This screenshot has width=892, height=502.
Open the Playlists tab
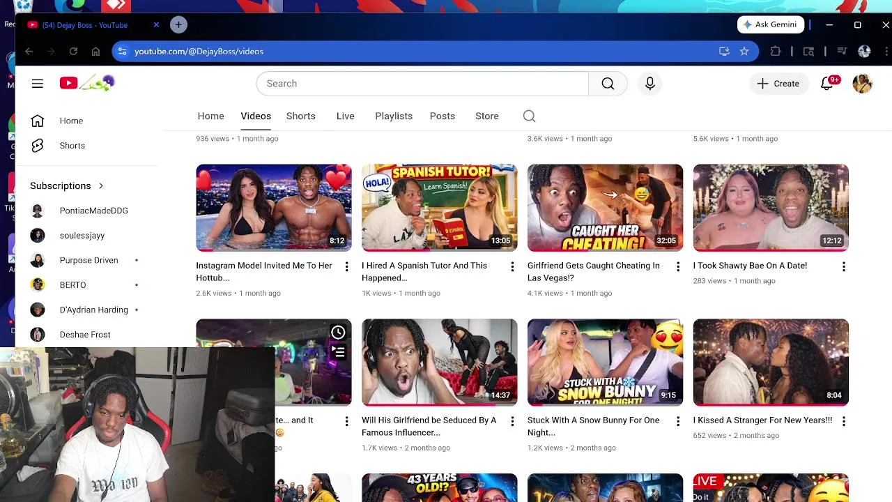point(394,116)
